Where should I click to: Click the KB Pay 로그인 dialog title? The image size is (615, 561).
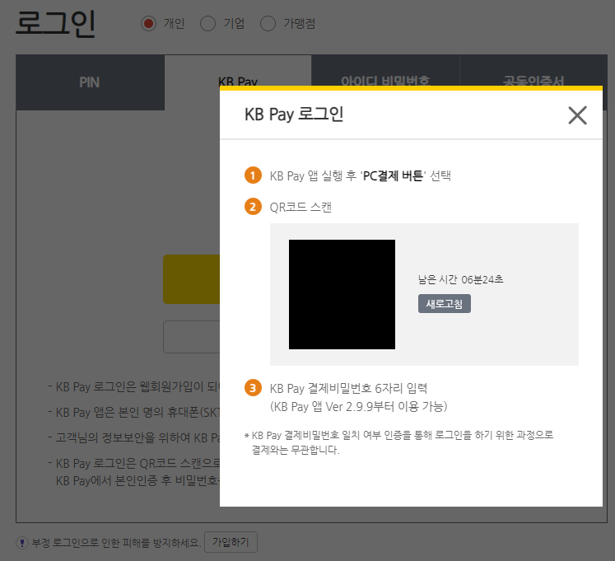pyautogui.click(x=294, y=115)
